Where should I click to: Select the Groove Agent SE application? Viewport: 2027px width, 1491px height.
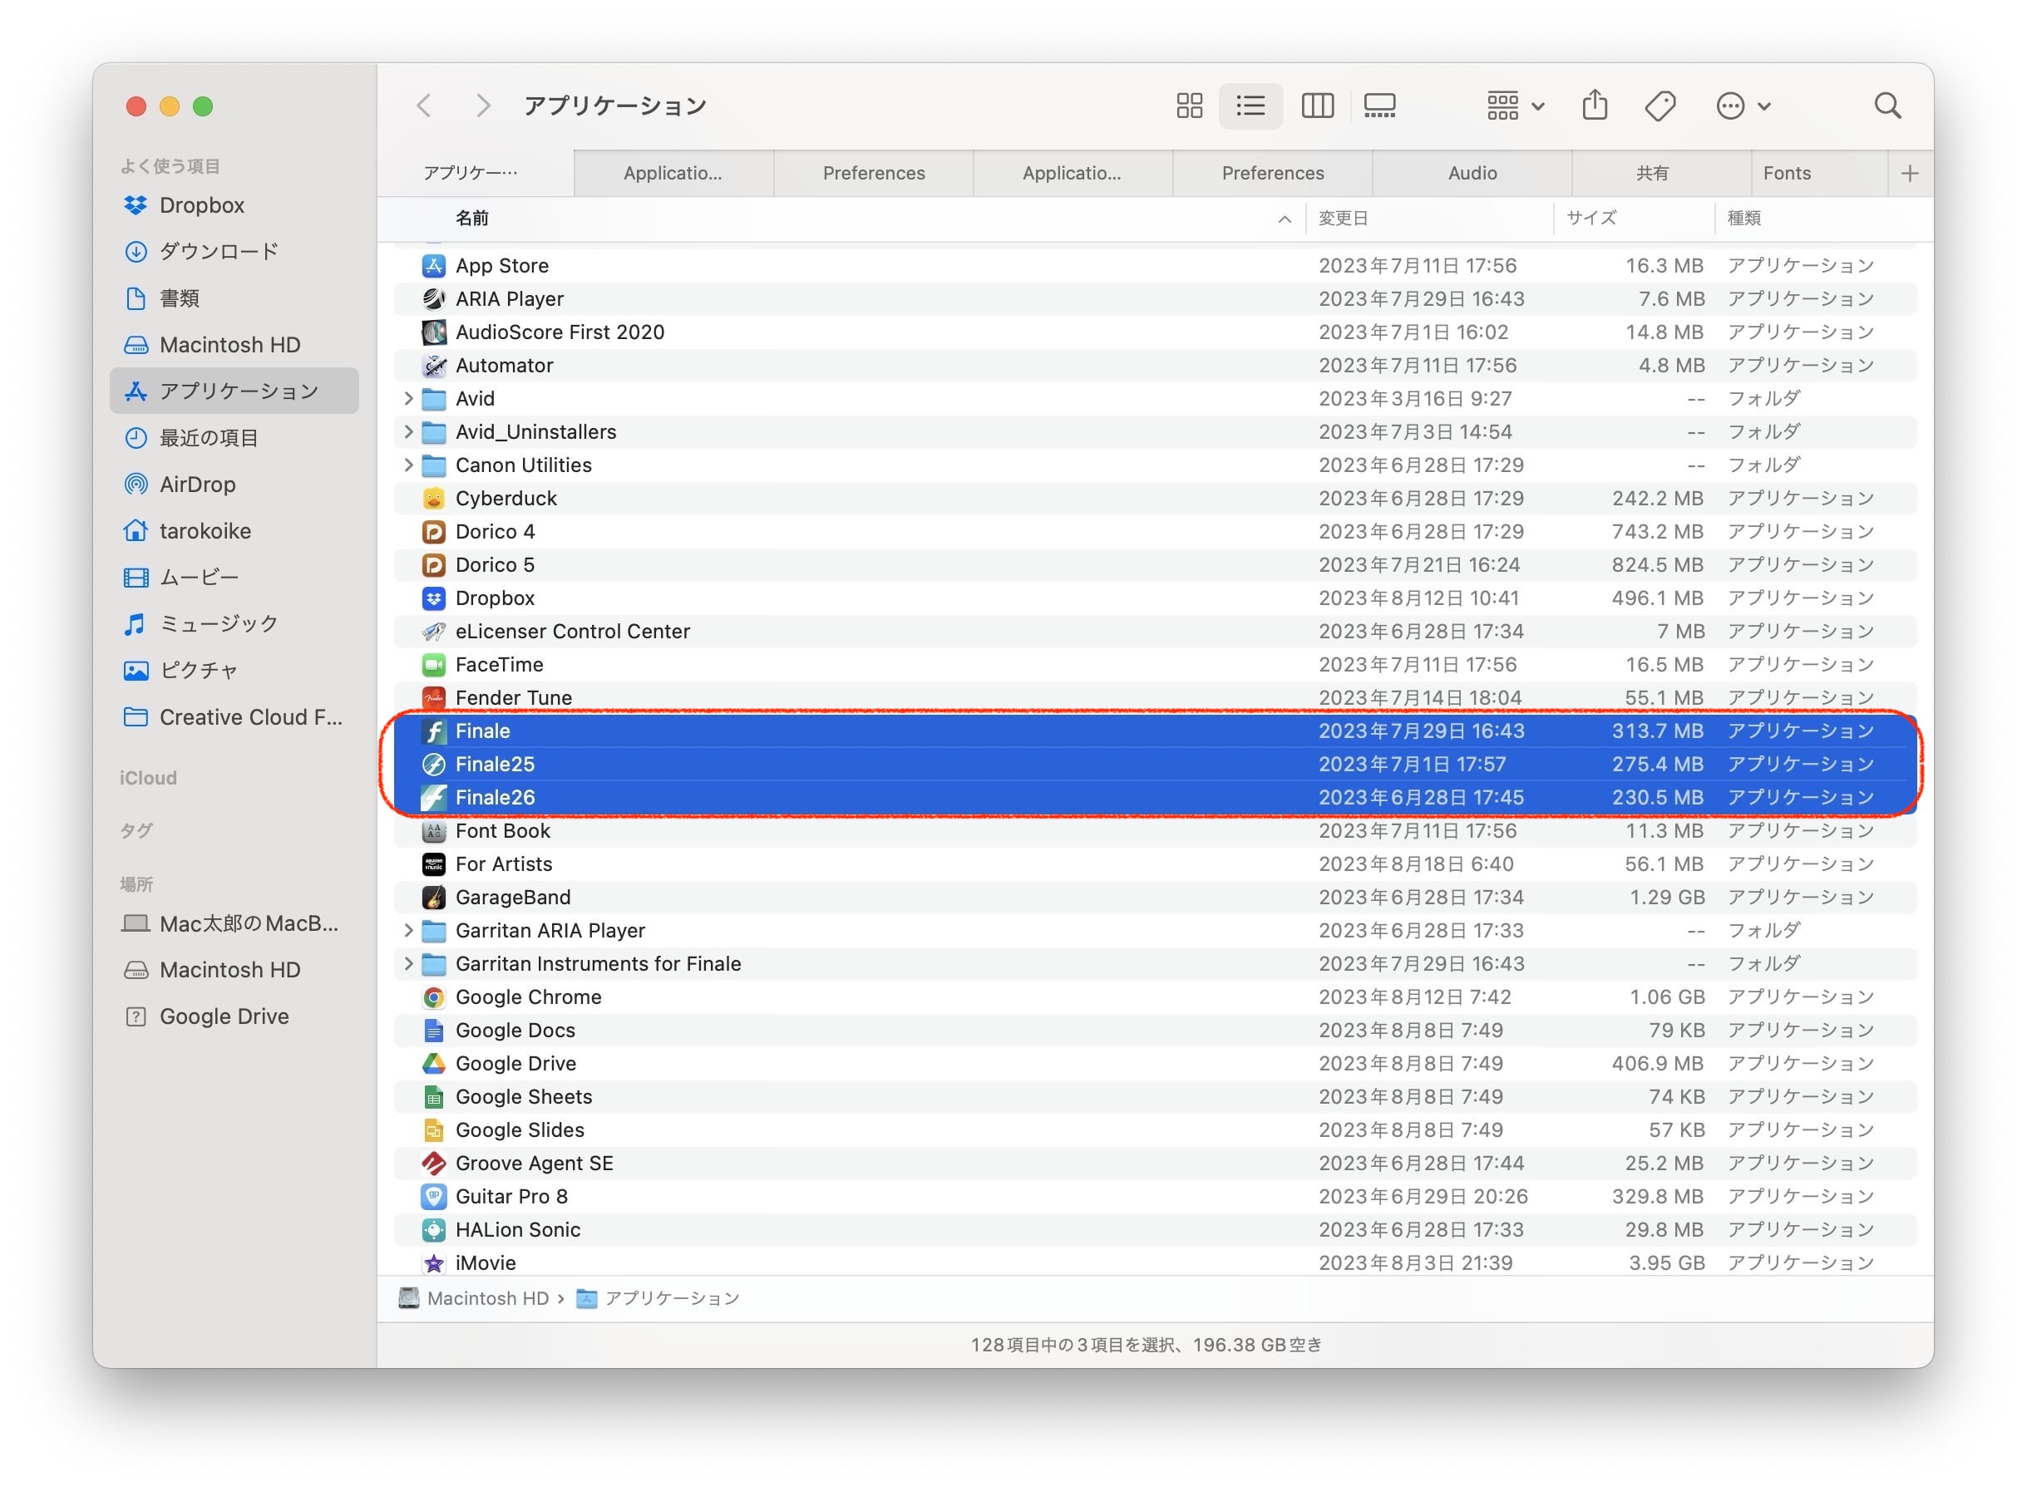coord(1155,1163)
